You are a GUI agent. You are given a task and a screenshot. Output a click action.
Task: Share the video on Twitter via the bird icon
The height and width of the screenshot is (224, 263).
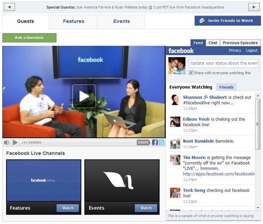[162, 142]
